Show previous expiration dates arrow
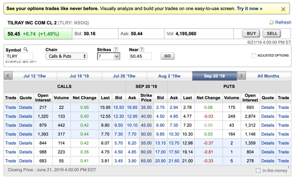Image resolution: width=293 pixels, height=179 pixels. (8, 76)
